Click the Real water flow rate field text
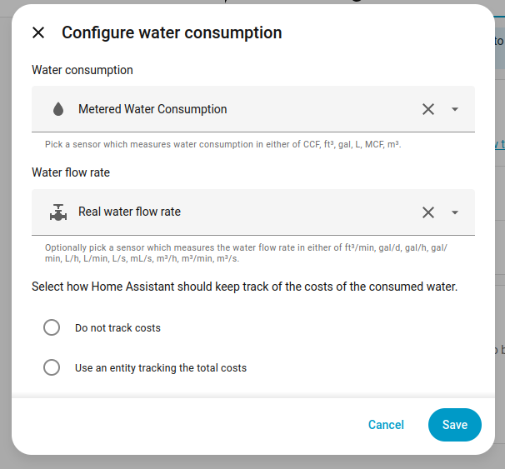The image size is (505, 469). point(129,212)
